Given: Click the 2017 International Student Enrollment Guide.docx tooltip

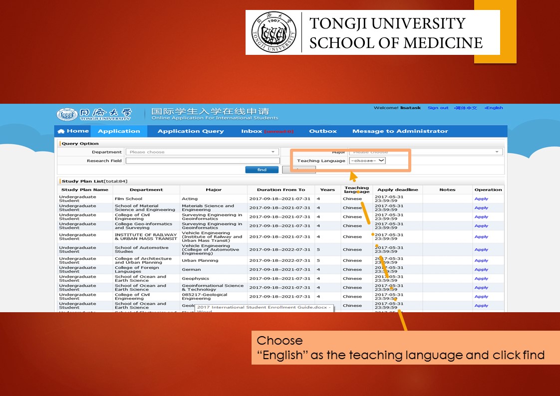Looking at the screenshot, I should point(265,308).
